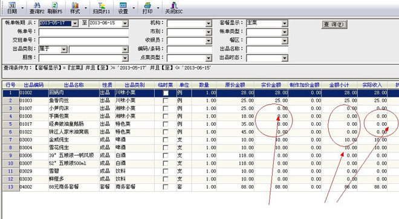
Task: Select the 52° 五粮液500ml cell
Action: (74, 163)
